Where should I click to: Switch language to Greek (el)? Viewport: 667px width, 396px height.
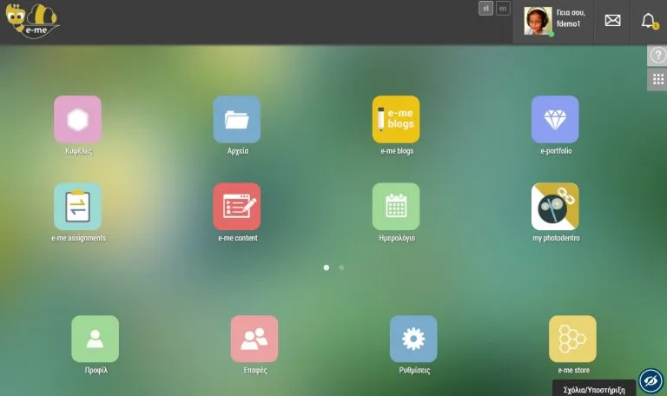click(486, 9)
